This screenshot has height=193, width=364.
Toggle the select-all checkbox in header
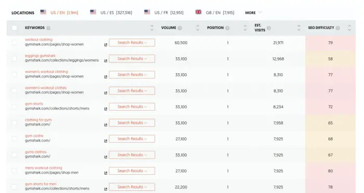click(15, 28)
